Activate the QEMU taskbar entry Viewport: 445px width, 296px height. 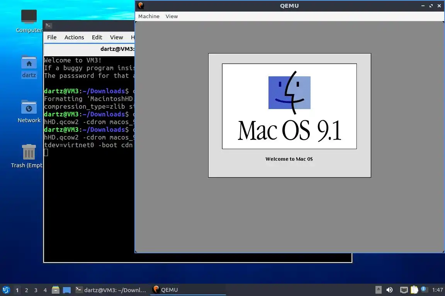point(188,290)
